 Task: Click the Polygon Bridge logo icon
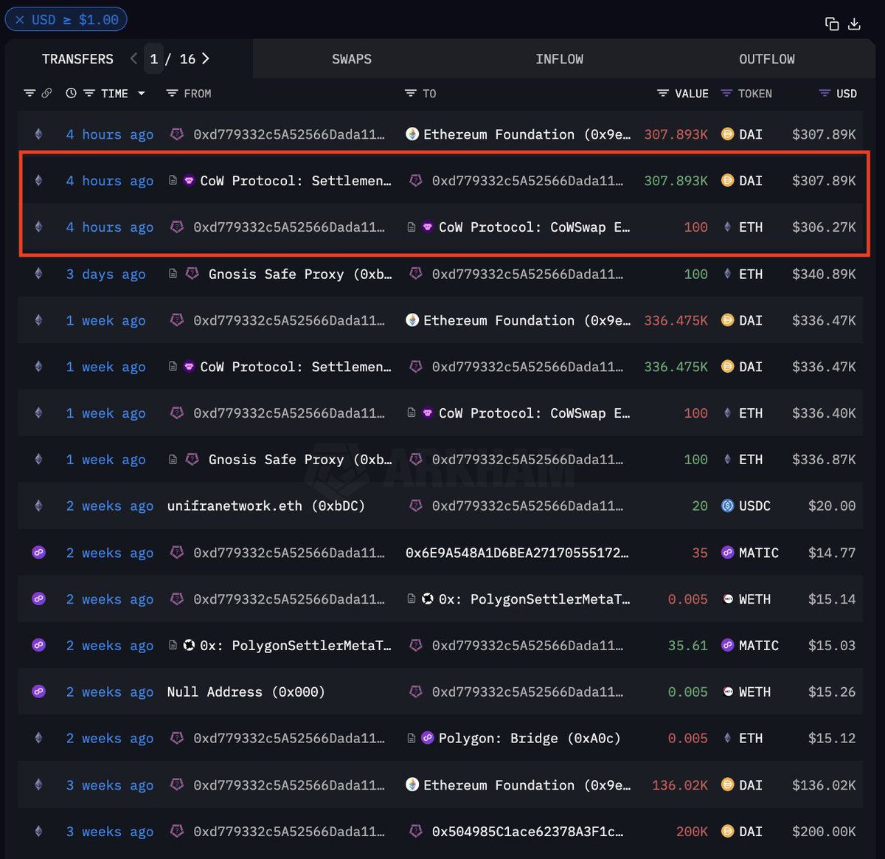point(428,738)
